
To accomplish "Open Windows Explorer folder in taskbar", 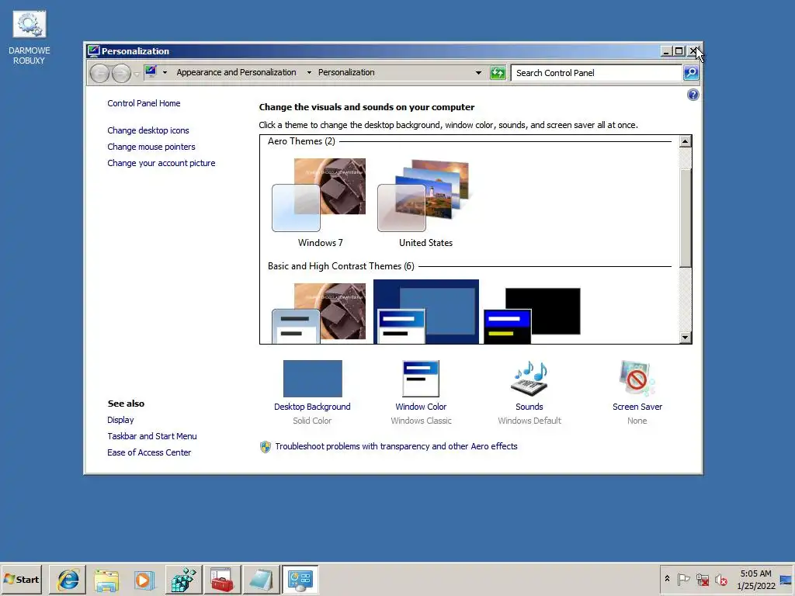I will tap(106, 579).
